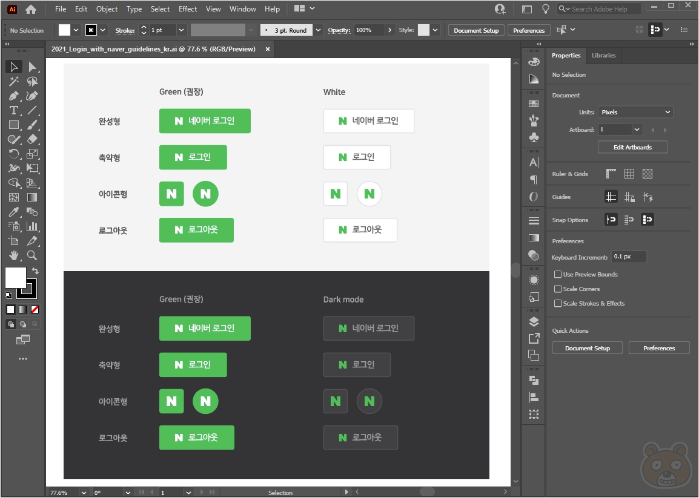Click the large Fill color swatch
699x498 pixels.
[x=15, y=278]
